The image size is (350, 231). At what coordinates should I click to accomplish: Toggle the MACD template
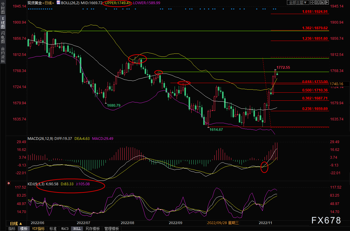point(65,229)
